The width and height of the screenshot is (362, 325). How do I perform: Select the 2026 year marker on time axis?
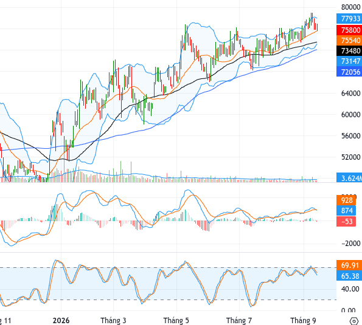[x=61, y=321]
